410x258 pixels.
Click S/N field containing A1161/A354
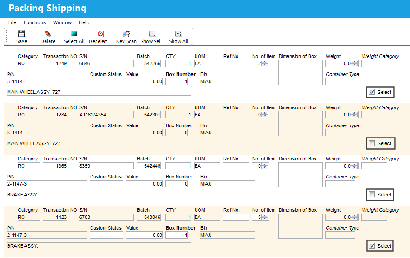coord(106,115)
